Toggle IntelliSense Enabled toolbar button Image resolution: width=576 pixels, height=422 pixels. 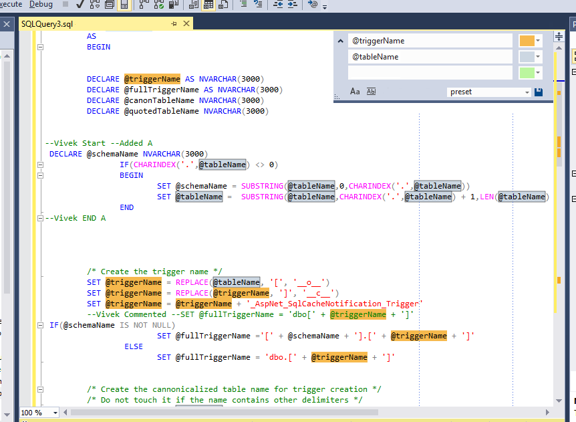click(124, 4)
